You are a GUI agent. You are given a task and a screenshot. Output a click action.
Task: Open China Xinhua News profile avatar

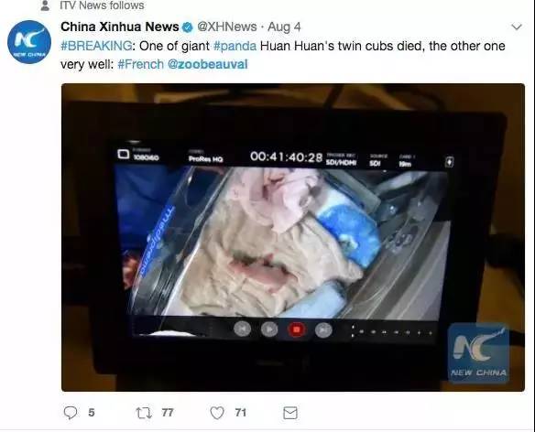point(29,42)
